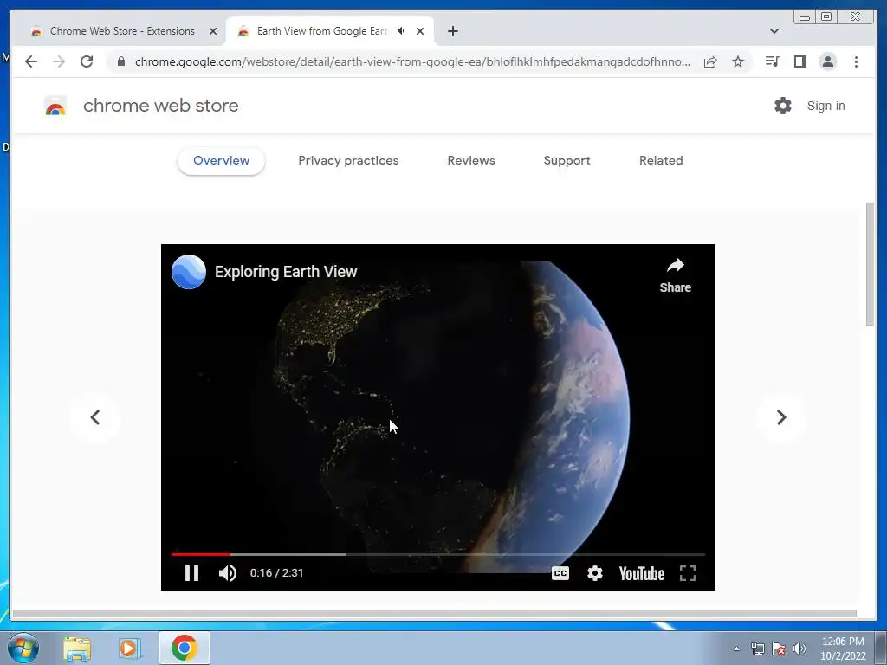Switch to the Overview tab
This screenshot has height=665, width=887.
point(221,160)
